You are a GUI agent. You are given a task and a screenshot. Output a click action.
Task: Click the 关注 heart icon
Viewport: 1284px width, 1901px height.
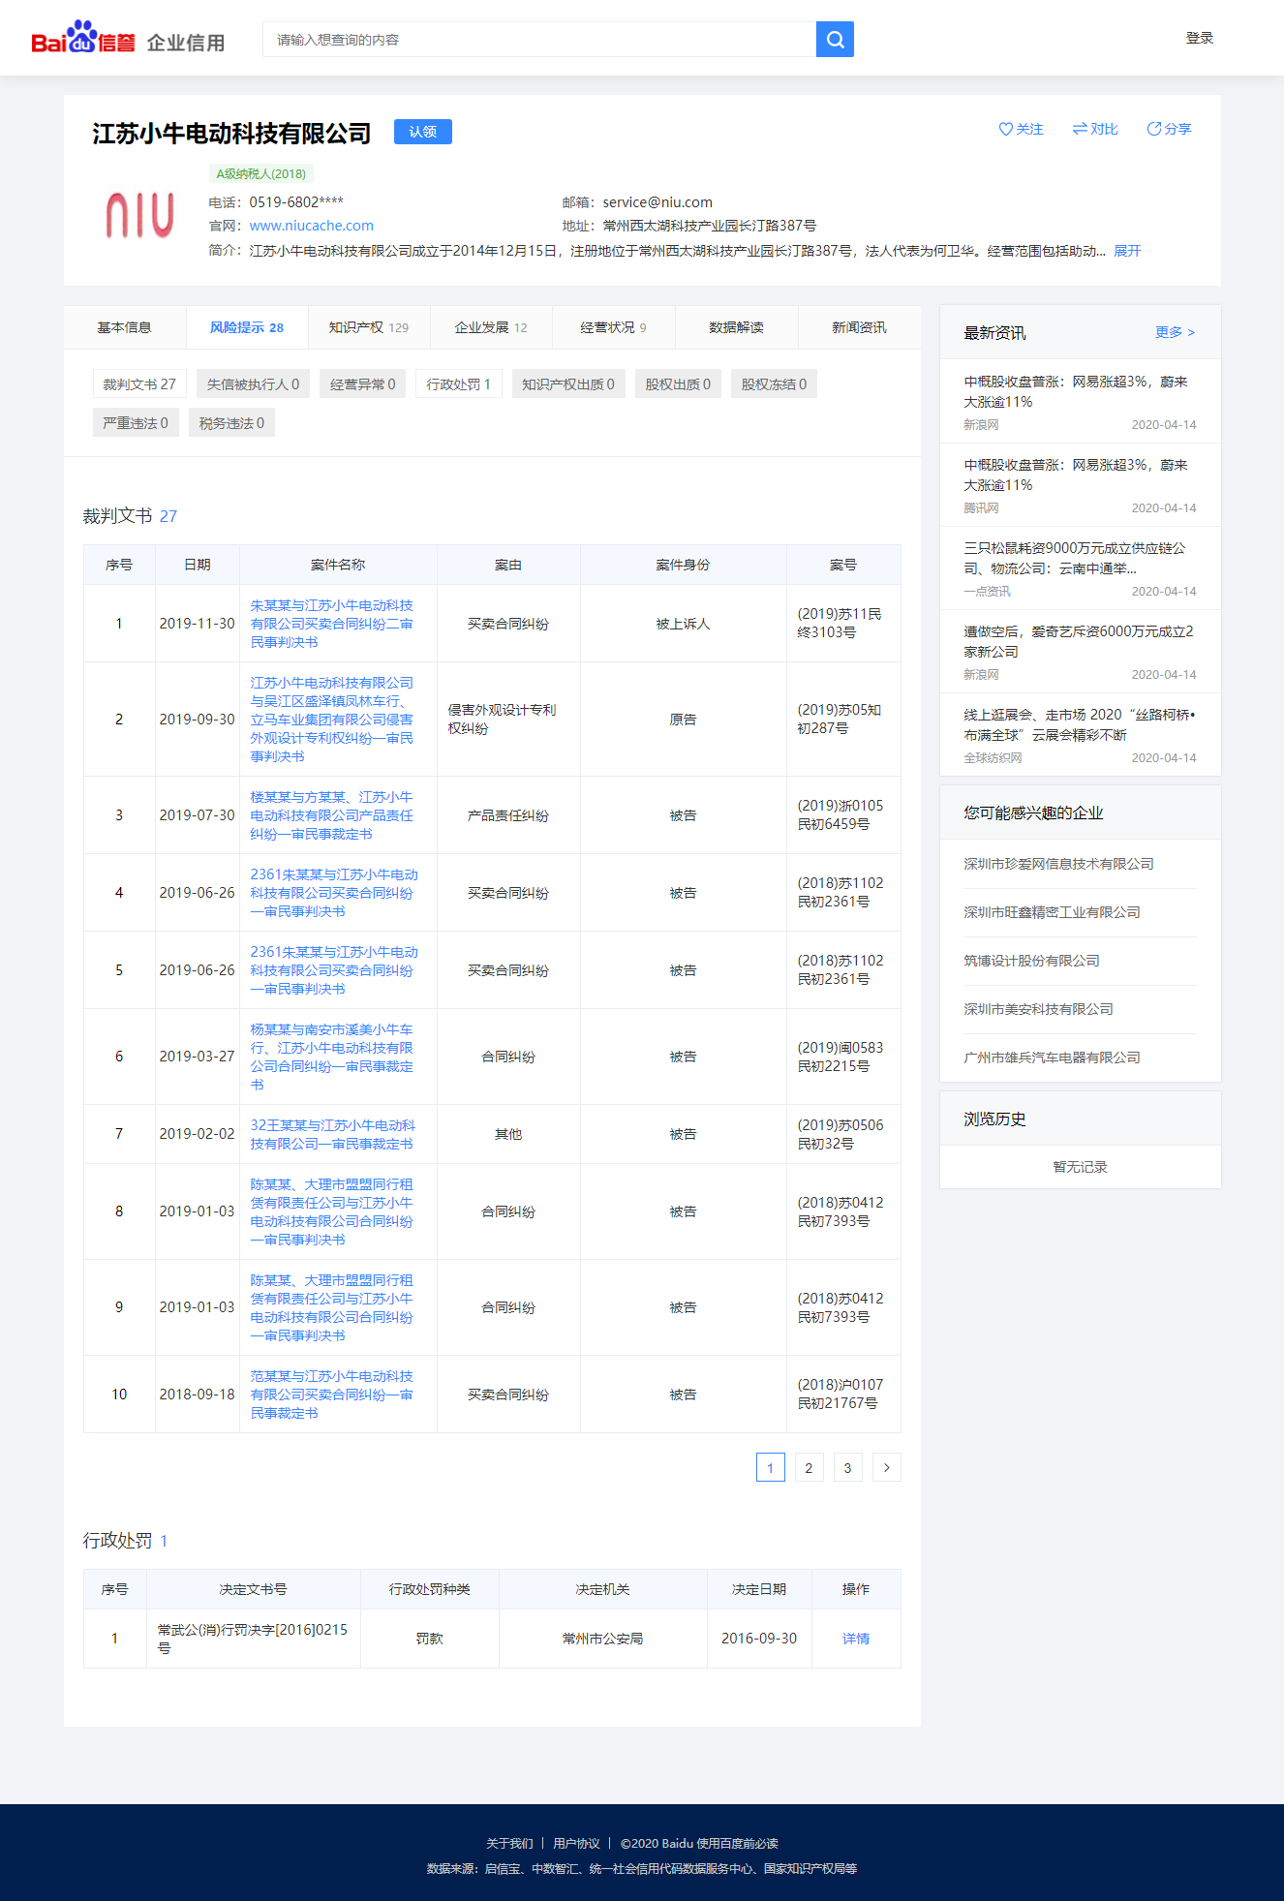(x=1005, y=129)
